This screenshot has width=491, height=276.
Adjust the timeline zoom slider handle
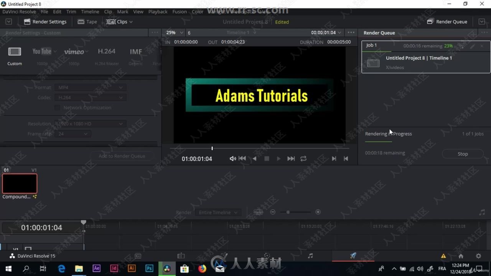click(x=288, y=212)
